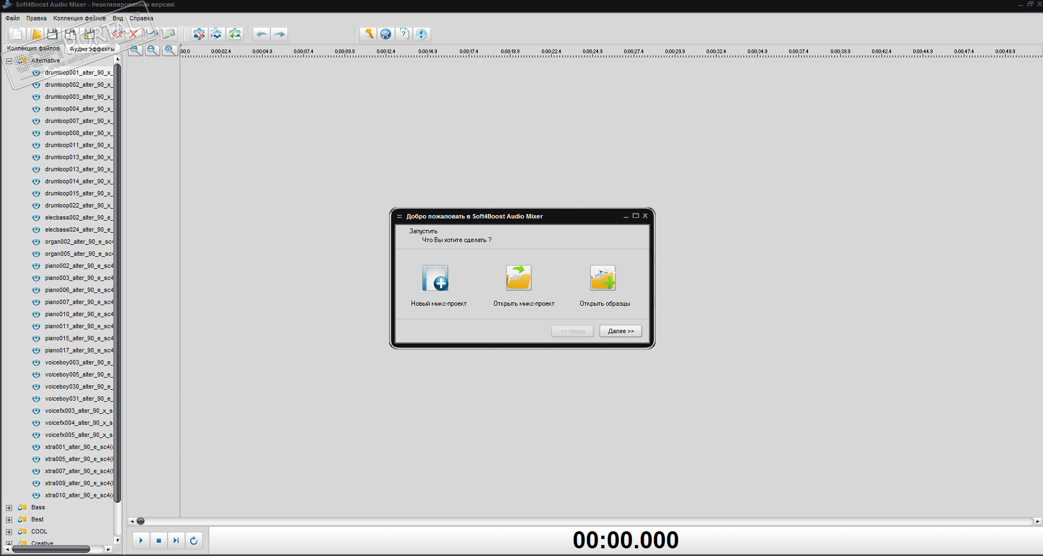1043x556 pixels.
Task: Click the circular arrow loop playback button
Action: 193,541
